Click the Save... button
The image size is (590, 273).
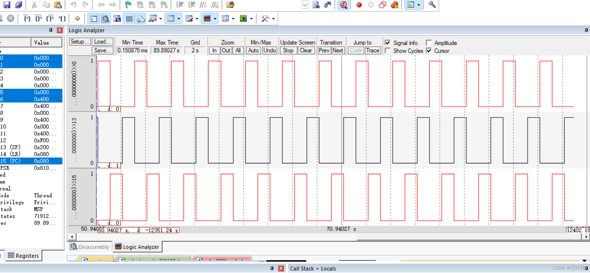point(102,50)
